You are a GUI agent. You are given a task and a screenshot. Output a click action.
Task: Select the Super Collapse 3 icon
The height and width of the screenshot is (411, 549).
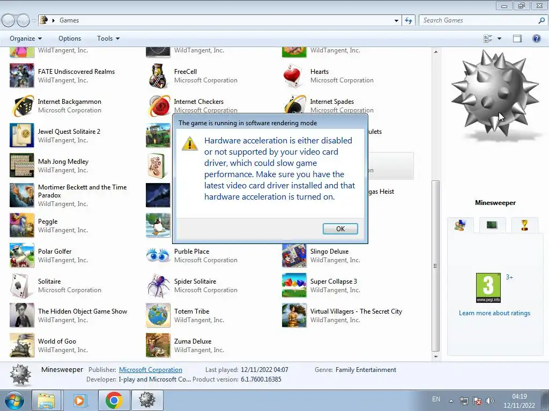294,286
